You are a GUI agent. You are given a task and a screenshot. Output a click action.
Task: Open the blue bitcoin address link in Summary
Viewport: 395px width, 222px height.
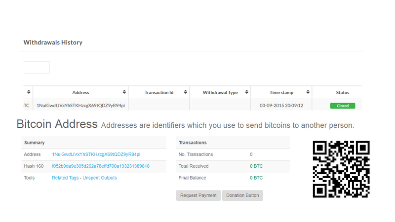tap(96, 154)
